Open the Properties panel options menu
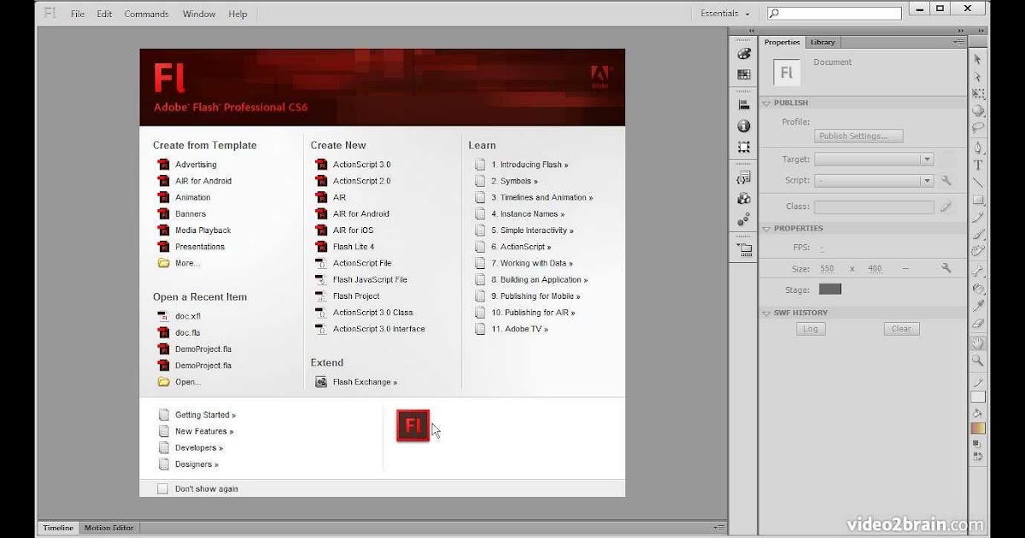This screenshot has width=1025, height=538. point(959,42)
